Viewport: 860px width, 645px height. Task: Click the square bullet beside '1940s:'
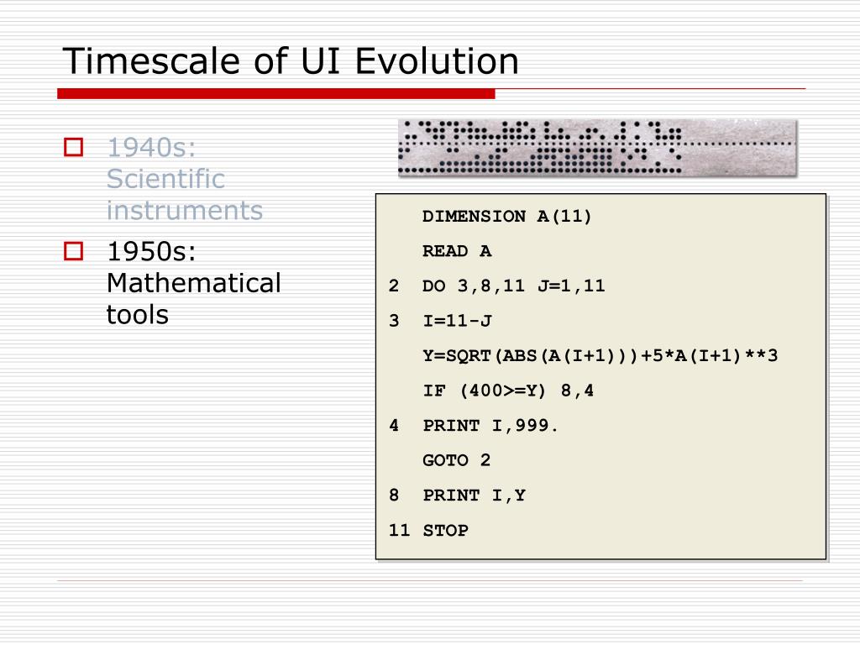(74, 147)
